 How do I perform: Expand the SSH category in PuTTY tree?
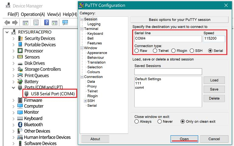coord(85,101)
